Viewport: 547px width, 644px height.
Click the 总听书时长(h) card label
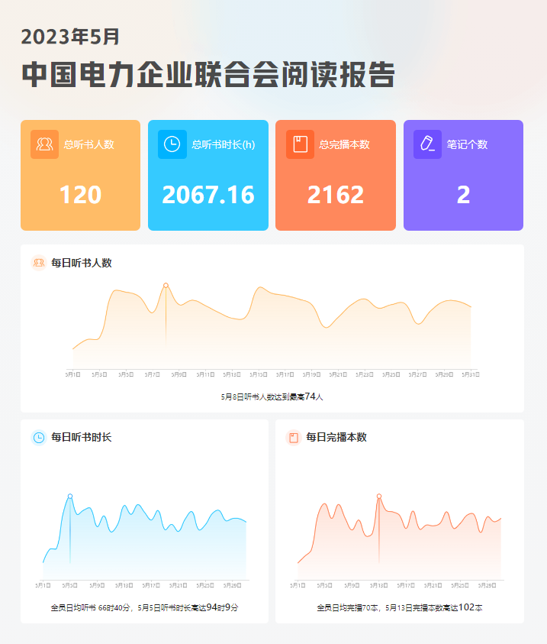click(224, 144)
